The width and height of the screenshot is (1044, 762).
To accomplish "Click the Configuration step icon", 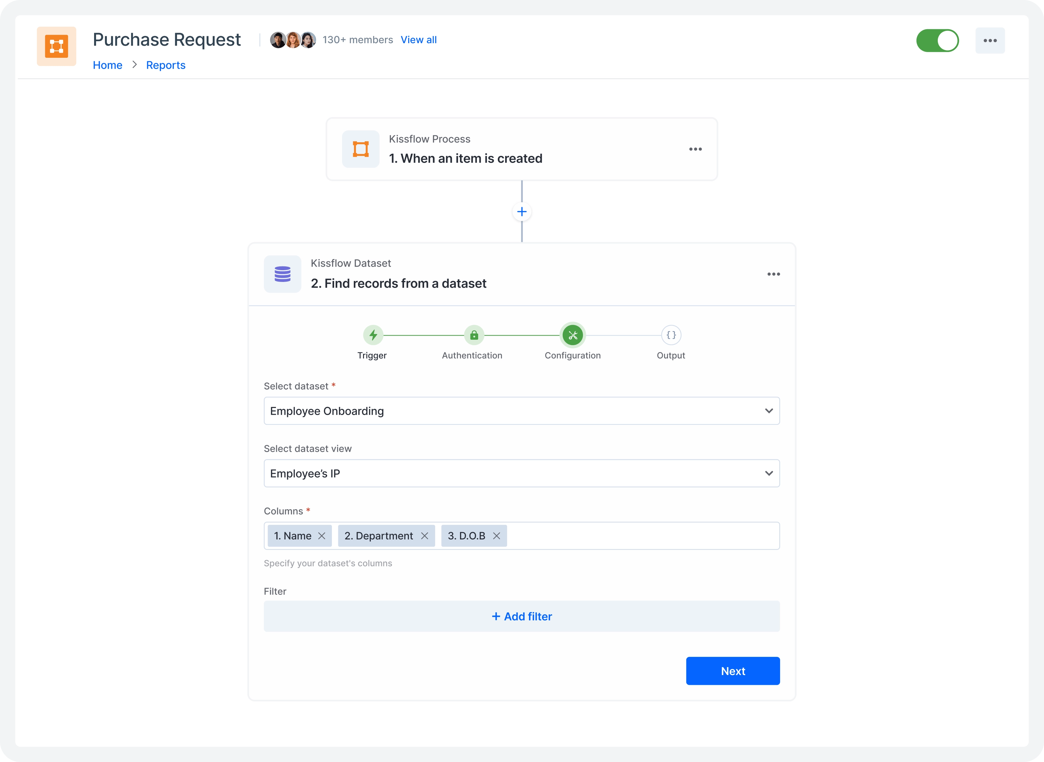I will (x=572, y=334).
